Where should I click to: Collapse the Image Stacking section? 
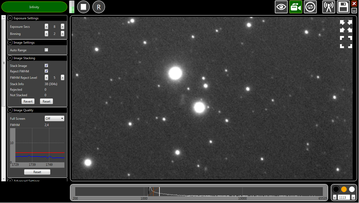(x=10, y=58)
